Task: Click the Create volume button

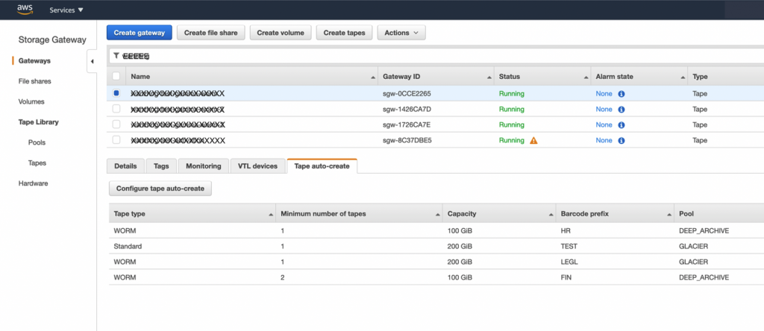Action: click(281, 33)
